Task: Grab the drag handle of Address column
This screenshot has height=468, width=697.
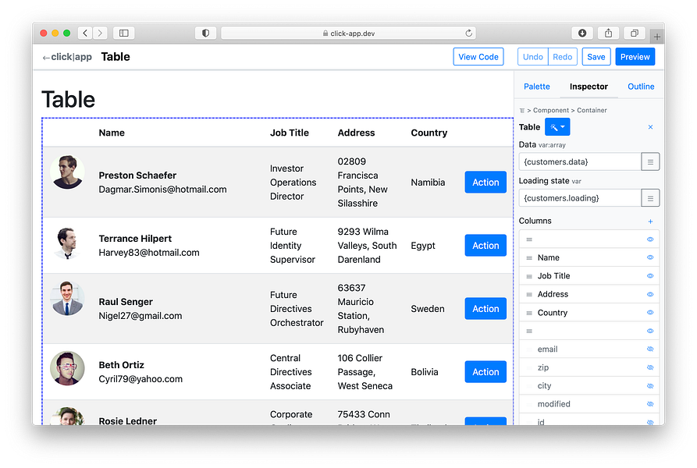Action: point(529,294)
